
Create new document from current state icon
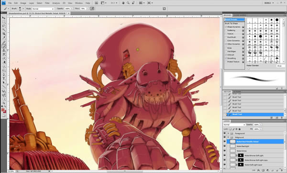click(271, 117)
